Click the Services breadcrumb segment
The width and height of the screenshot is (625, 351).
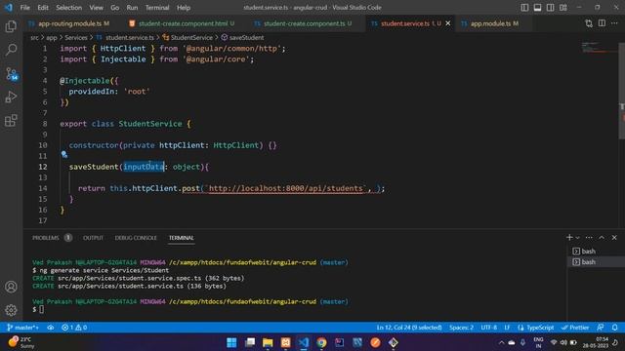pos(76,37)
